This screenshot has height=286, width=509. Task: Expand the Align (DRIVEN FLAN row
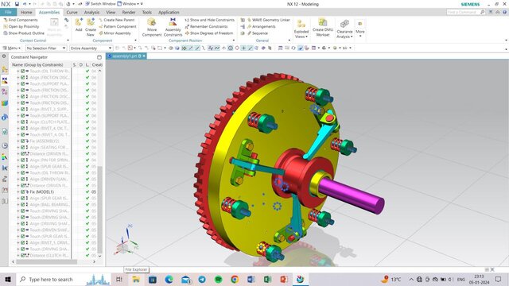pos(18,180)
